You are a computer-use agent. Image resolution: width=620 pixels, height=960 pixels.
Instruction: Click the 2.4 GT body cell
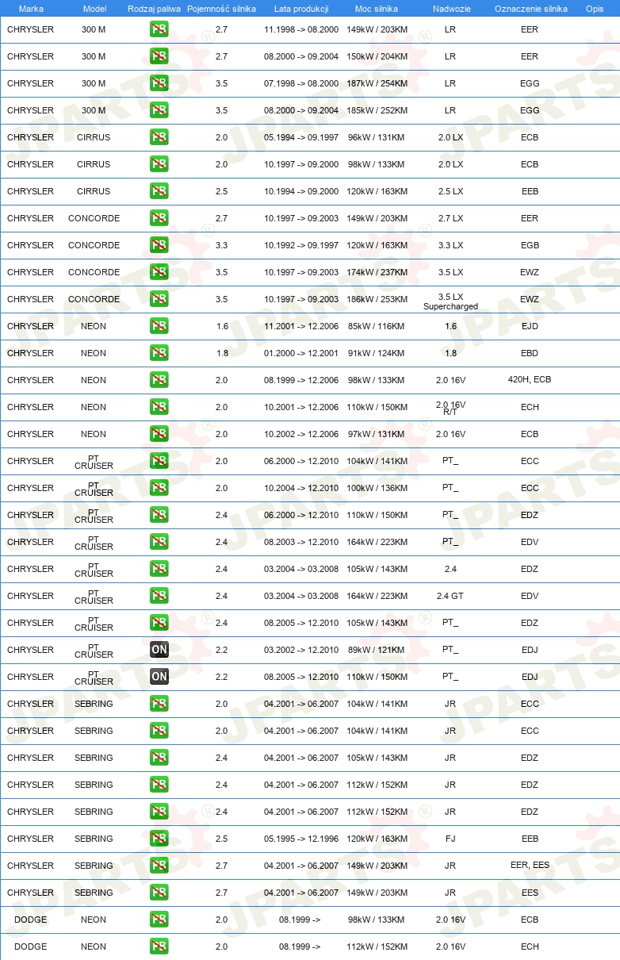coord(450,596)
